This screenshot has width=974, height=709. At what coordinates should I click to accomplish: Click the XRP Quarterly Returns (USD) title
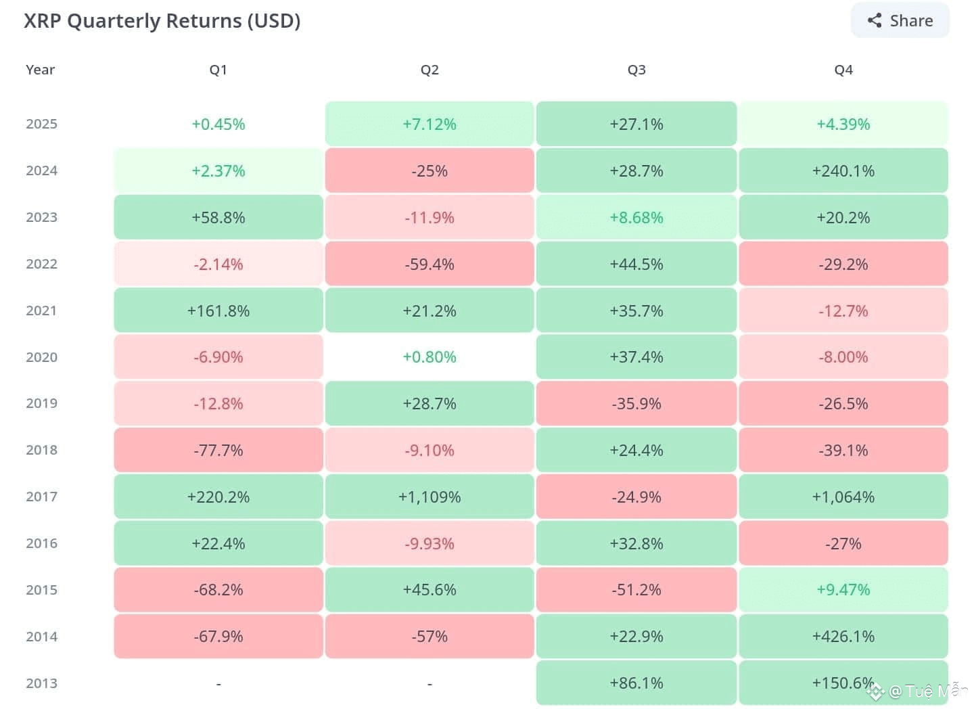[162, 21]
